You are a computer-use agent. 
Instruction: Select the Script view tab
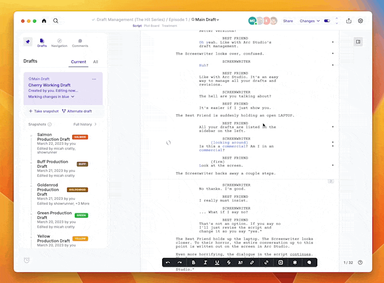[x=137, y=26]
